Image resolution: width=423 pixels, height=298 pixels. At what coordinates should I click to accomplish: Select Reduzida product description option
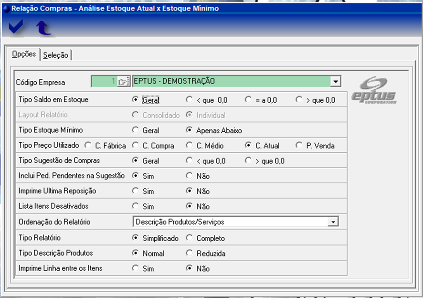(x=189, y=254)
